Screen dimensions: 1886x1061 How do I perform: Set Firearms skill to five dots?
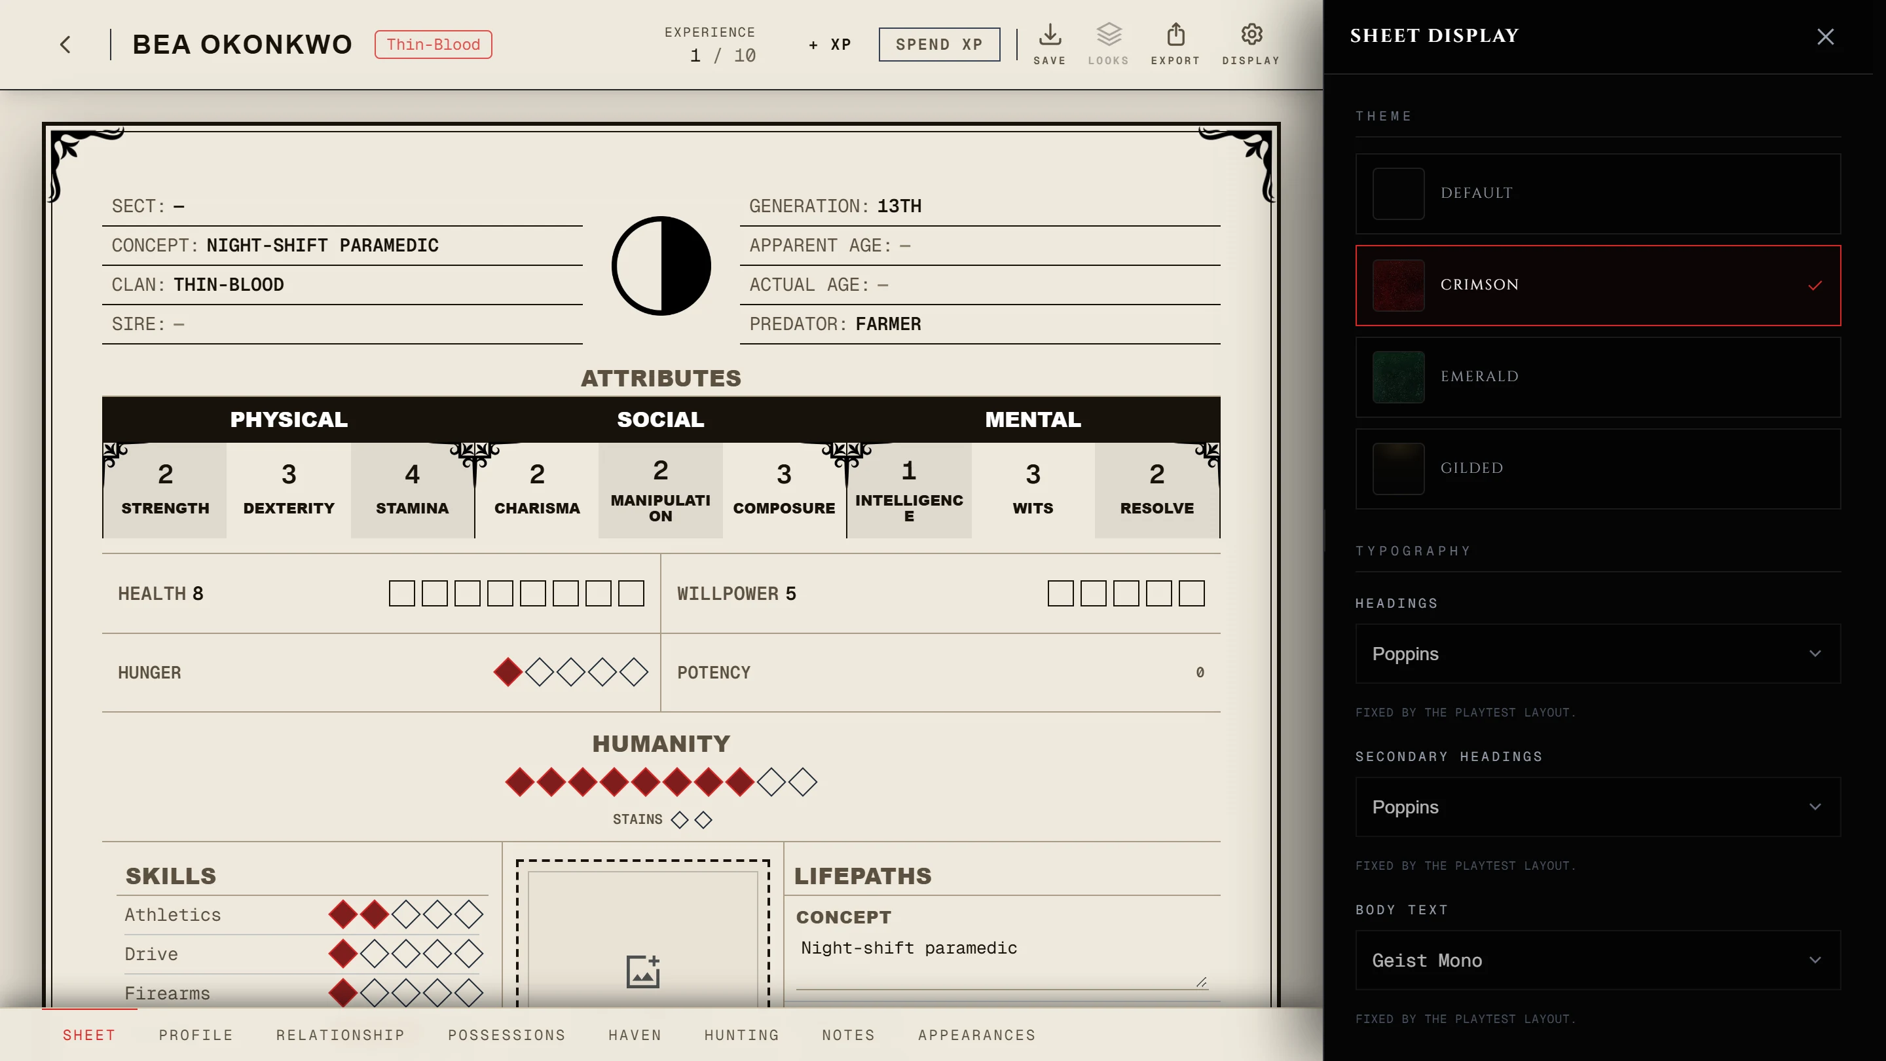coord(469,993)
